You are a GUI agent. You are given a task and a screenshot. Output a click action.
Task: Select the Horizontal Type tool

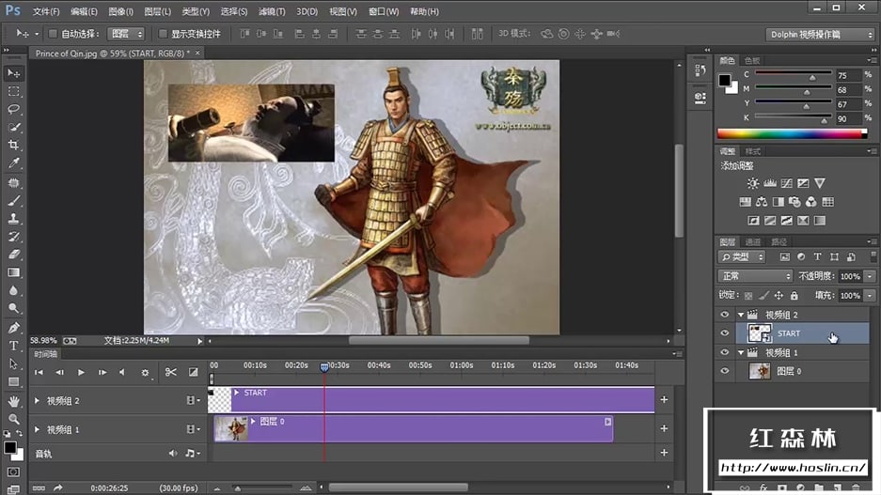pyautogui.click(x=13, y=346)
